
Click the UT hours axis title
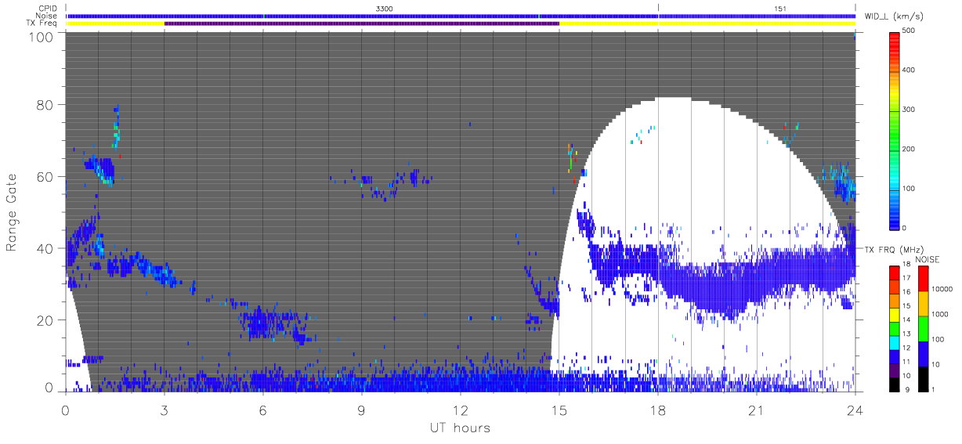(460, 428)
